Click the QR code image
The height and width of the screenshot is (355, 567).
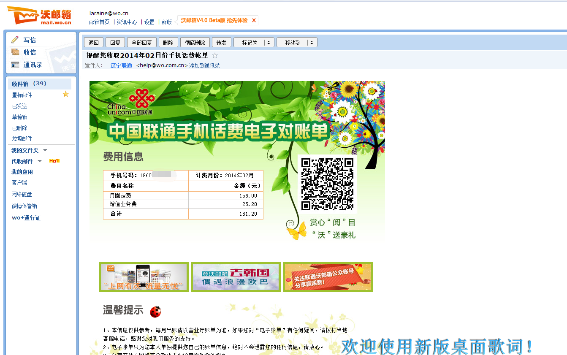coord(327,184)
